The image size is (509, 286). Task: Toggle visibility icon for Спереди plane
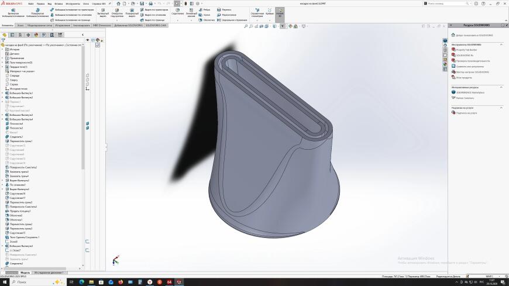87,75
